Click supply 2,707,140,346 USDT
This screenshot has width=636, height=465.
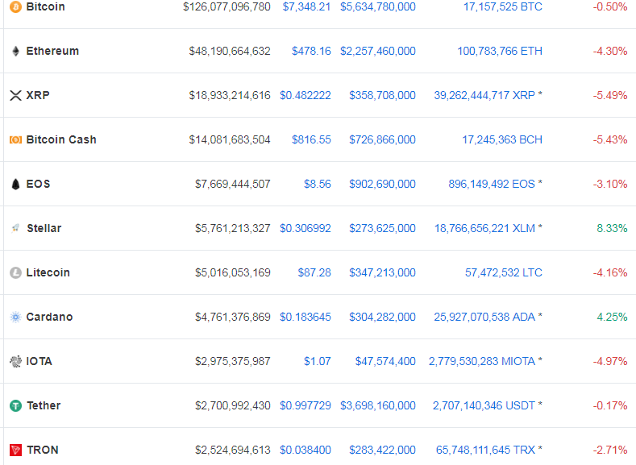pyautogui.click(x=484, y=405)
